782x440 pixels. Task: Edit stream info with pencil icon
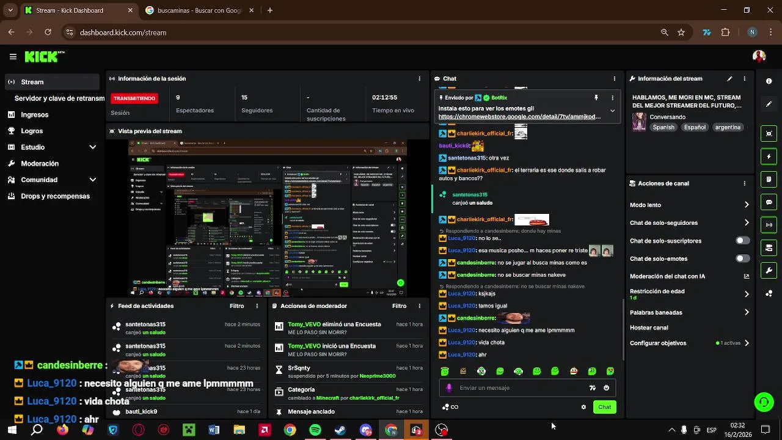(x=729, y=78)
